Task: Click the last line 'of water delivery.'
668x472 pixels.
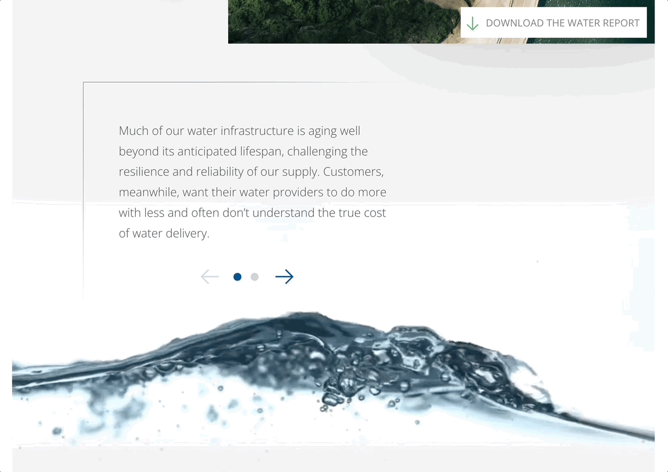Action: [x=164, y=233]
